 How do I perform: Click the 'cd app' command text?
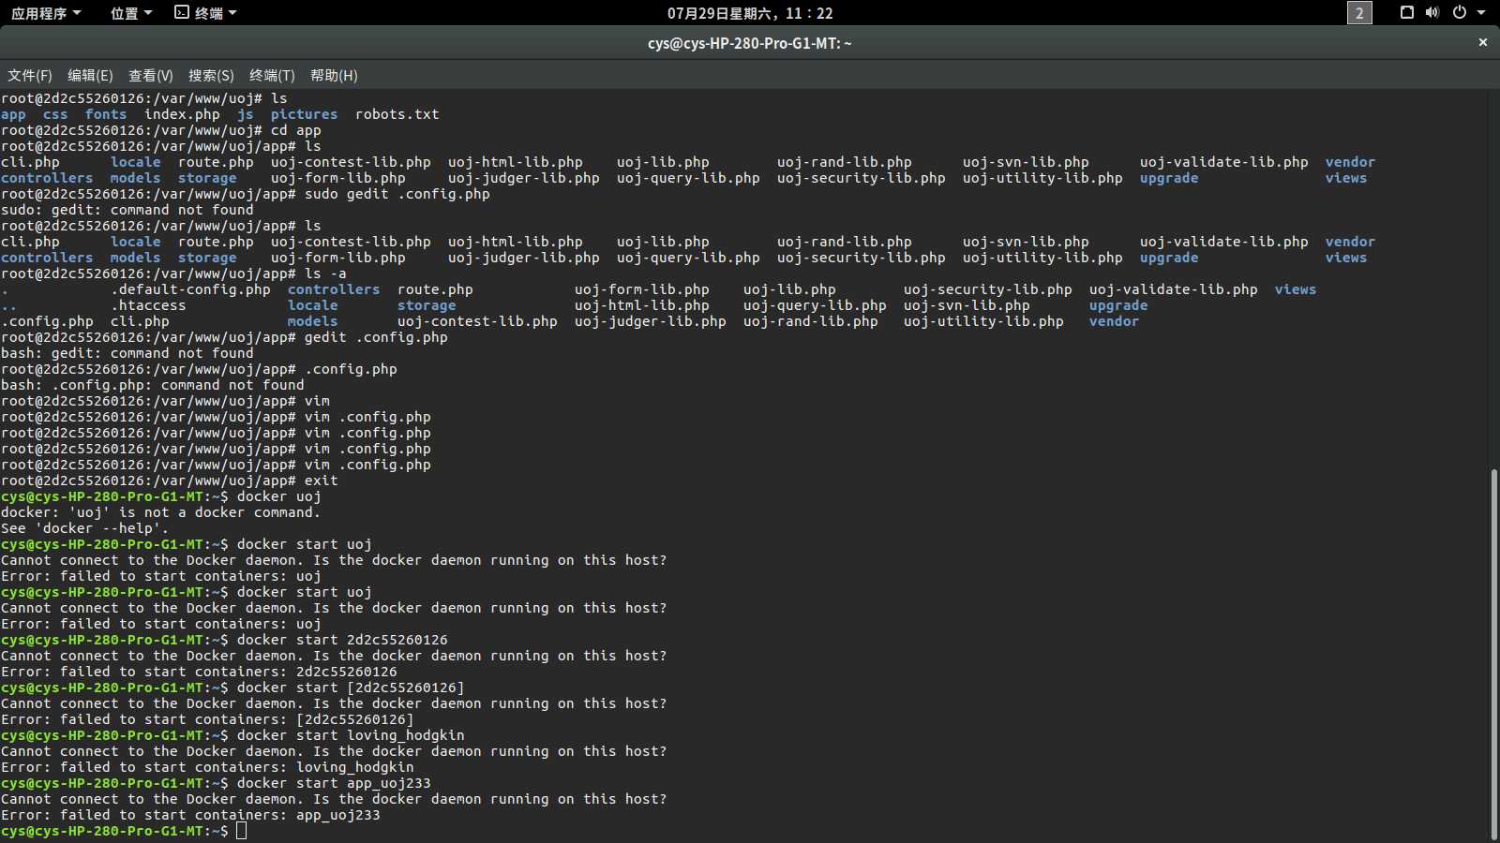[x=296, y=130]
